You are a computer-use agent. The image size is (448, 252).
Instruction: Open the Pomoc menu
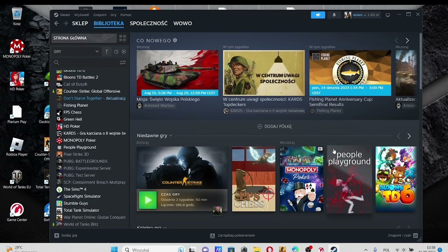126,15
